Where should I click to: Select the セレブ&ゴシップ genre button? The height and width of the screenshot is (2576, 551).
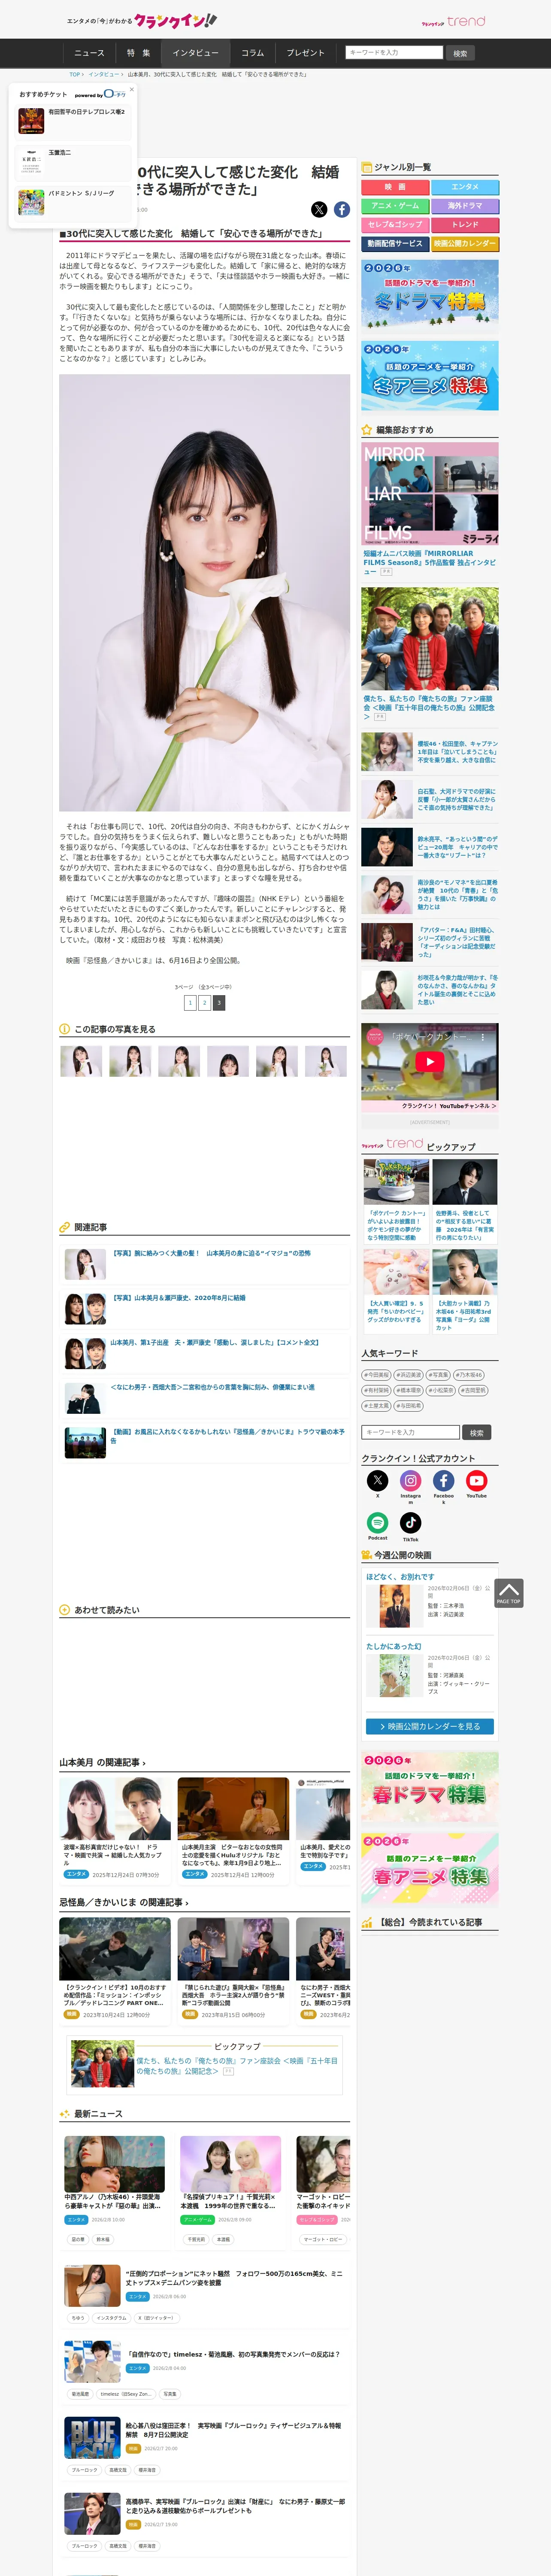tap(395, 225)
